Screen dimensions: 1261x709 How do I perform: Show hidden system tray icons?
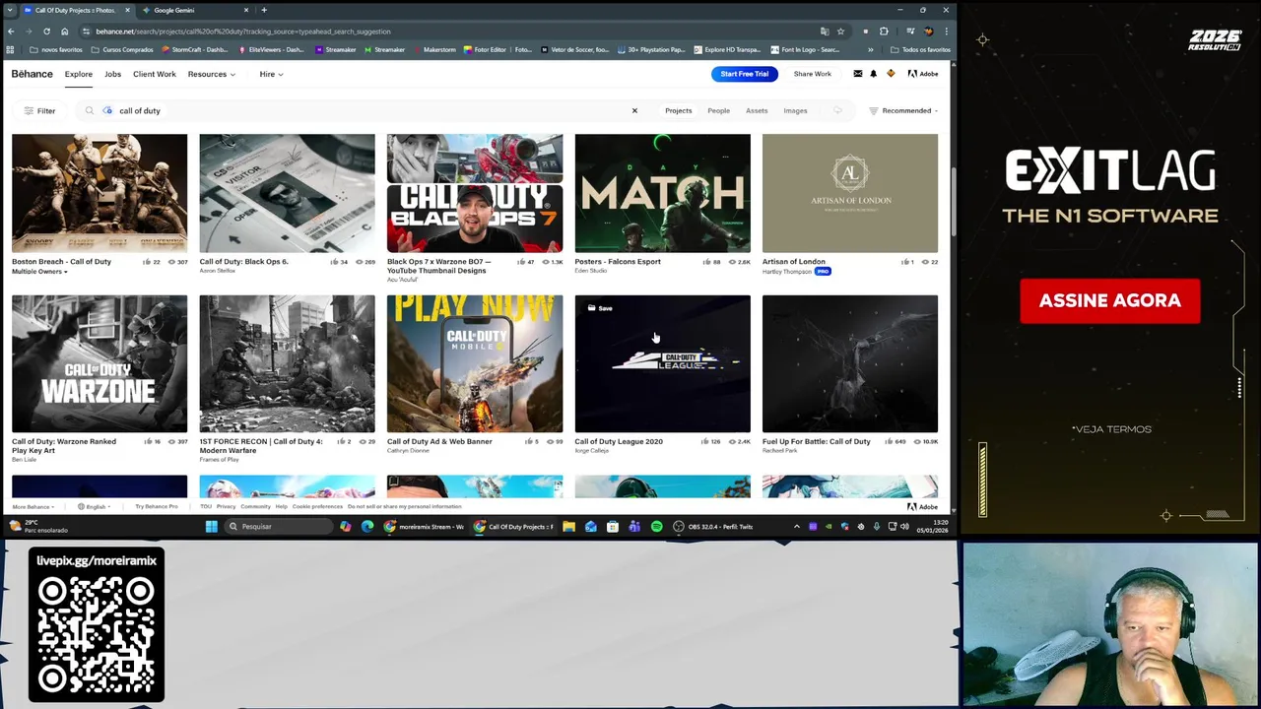coord(797,527)
